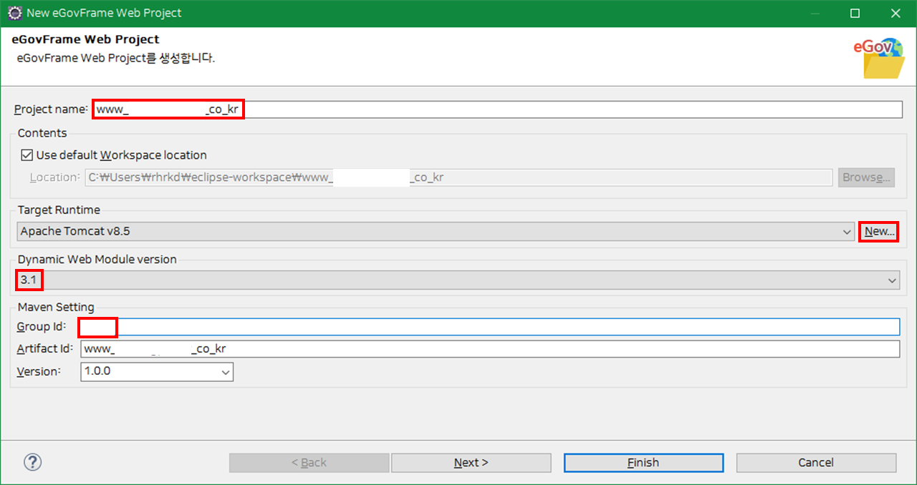Maximize the dialog window
Viewport: 917px width, 485px height.
855,13
